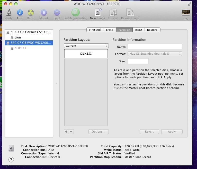This screenshot has width=197, height=169.
Task: Click the Connection Bus 'ATA' value
Action: click(51, 150)
